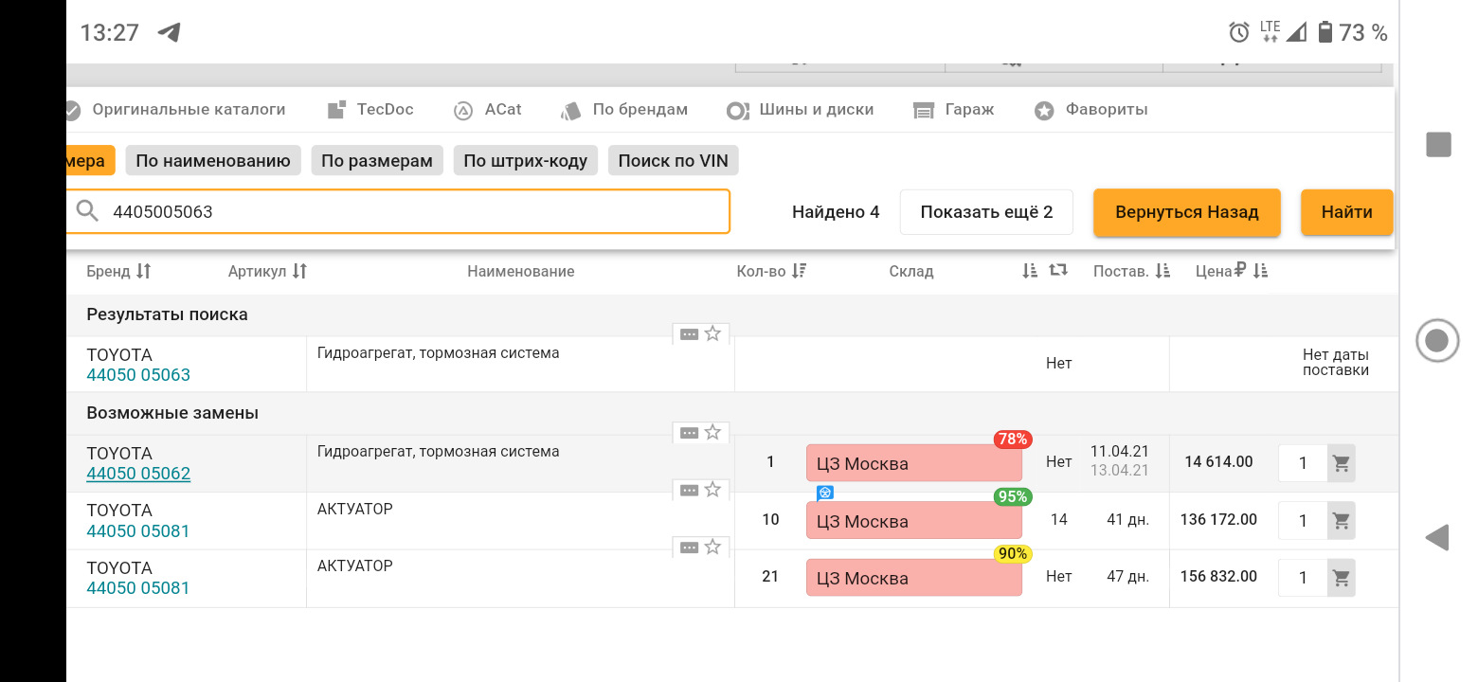
Task: Open comment icon for 44050 05062 row
Action: pyautogui.click(x=690, y=433)
